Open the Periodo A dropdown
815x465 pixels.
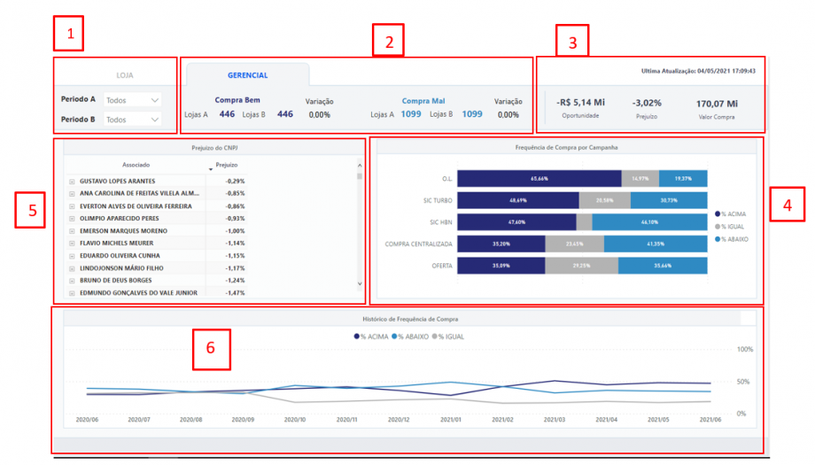pos(132,99)
